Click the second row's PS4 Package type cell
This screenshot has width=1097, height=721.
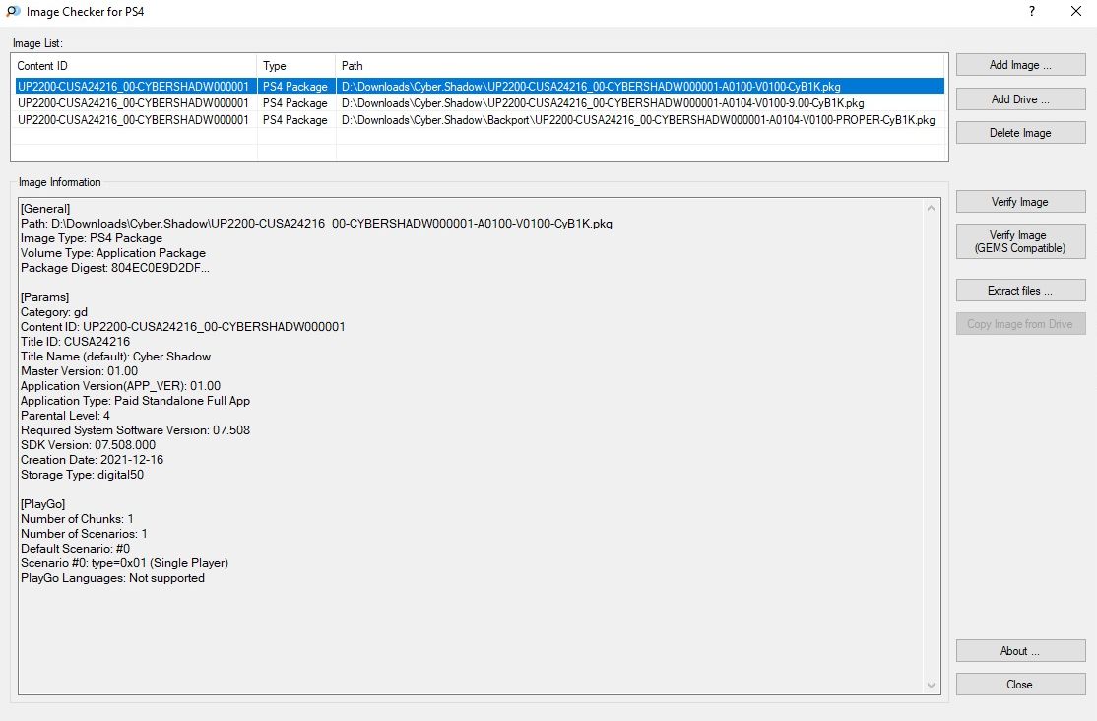click(295, 103)
